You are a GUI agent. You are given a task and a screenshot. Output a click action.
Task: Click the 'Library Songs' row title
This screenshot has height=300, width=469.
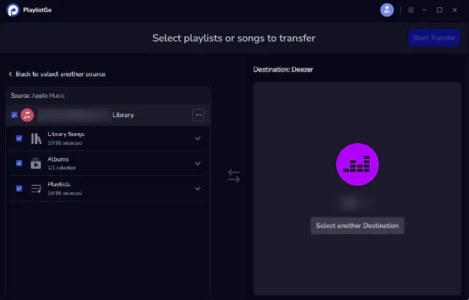pyautogui.click(x=66, y=134)
